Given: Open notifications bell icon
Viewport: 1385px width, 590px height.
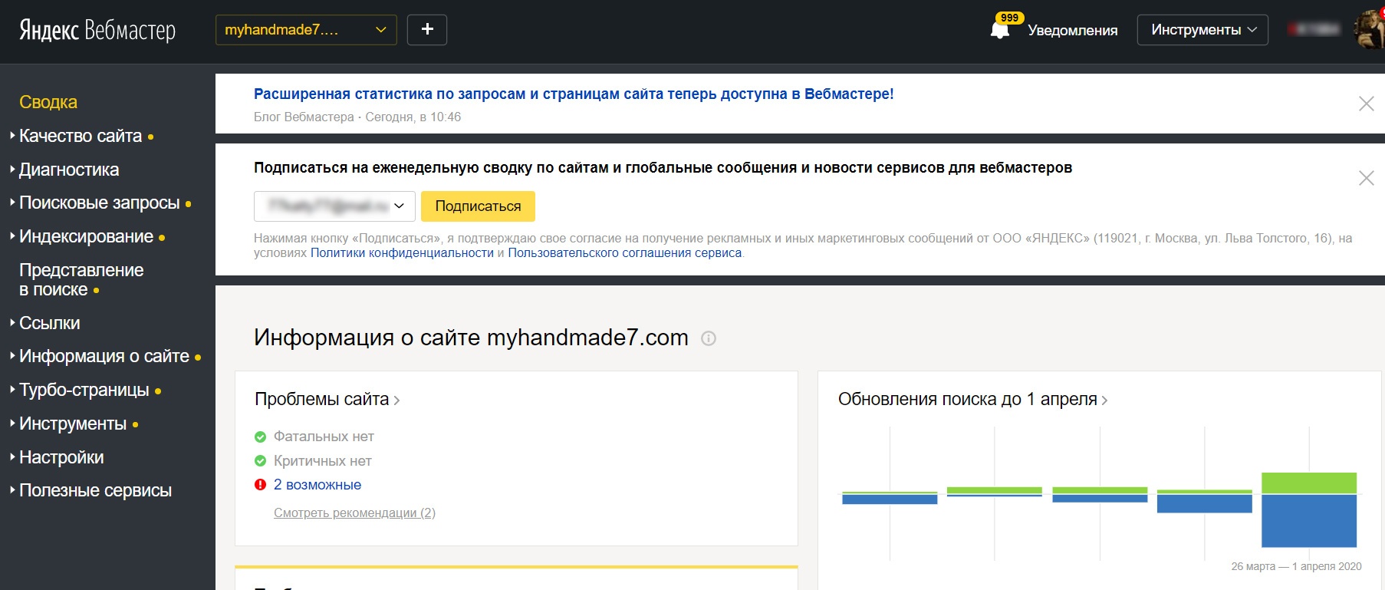Looking at the screenshot, I should click(x=1000, y=31).
